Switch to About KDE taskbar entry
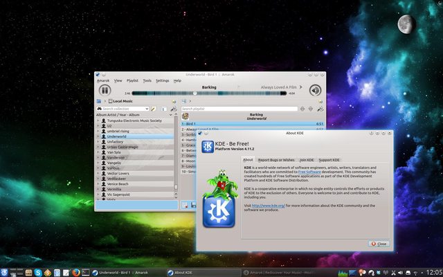443x277 pixels. pos(204,273)
